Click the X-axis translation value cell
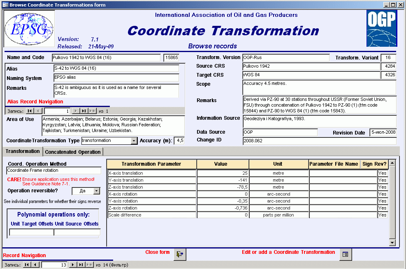The height and width of the screenshot is (269, 406). 223,173
